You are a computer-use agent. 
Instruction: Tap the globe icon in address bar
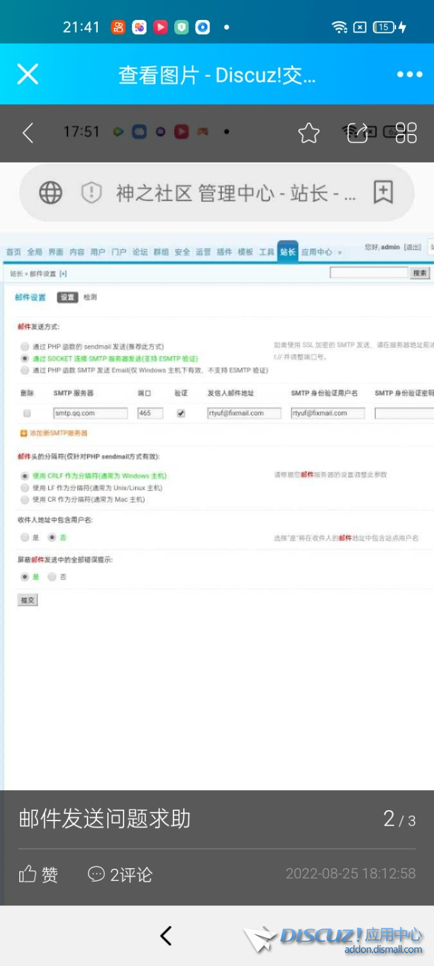(51, 192)
